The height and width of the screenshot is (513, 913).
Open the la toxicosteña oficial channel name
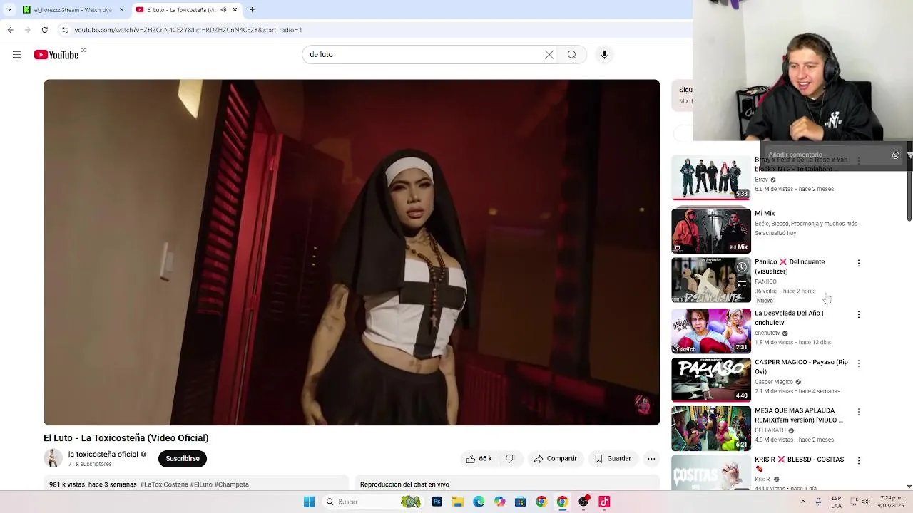[x=103, y=455]
